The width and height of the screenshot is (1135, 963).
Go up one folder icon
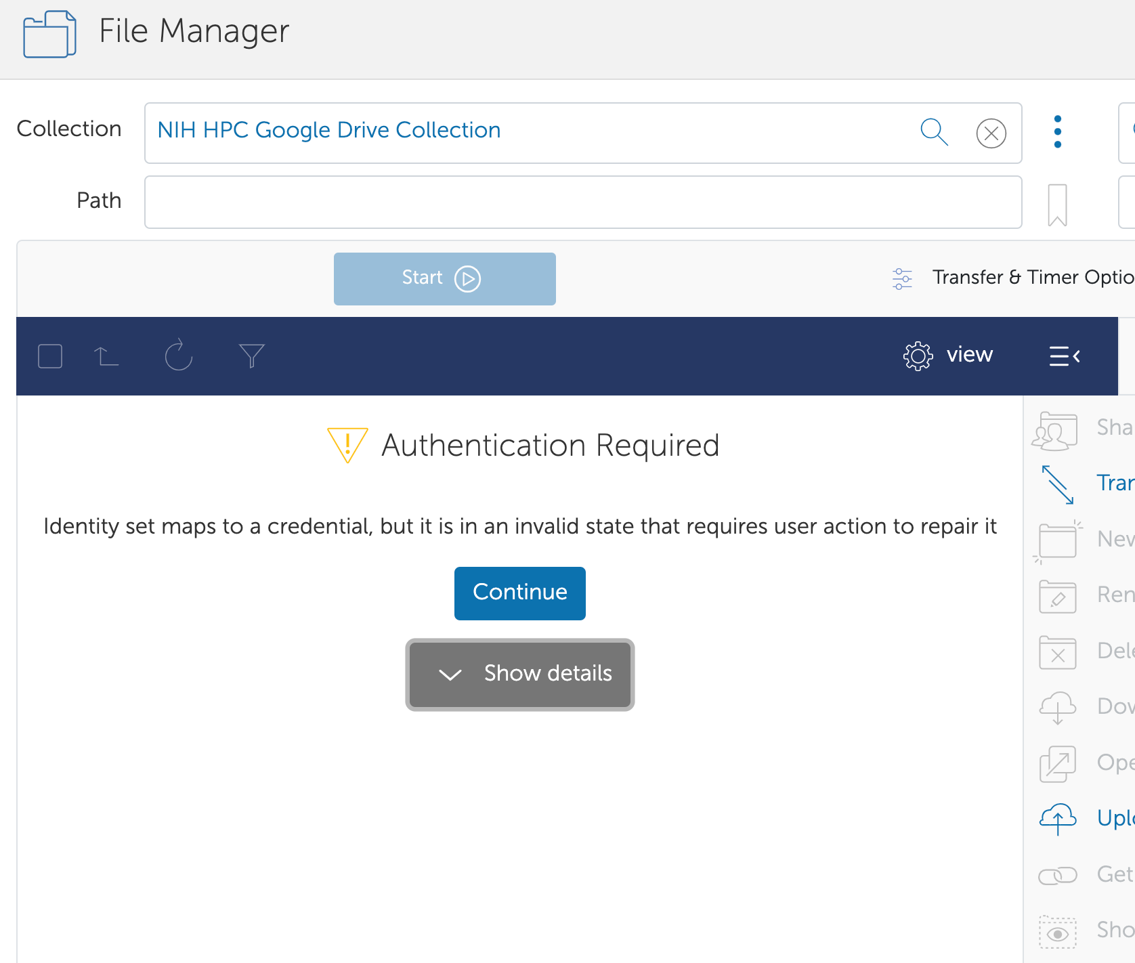pyautogui.click(x=106, y=356)
